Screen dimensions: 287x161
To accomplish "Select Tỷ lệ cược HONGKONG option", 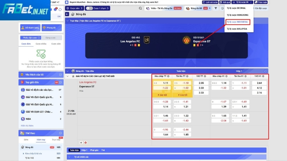I will click(x=237, y=15).
